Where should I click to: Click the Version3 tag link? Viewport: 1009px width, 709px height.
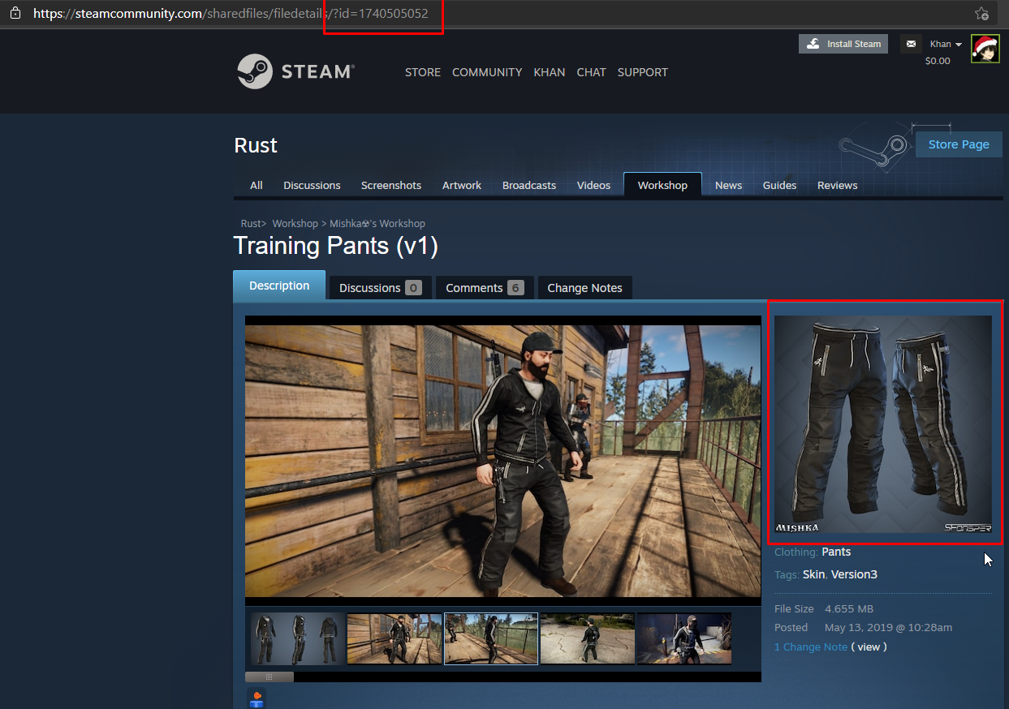854,574
